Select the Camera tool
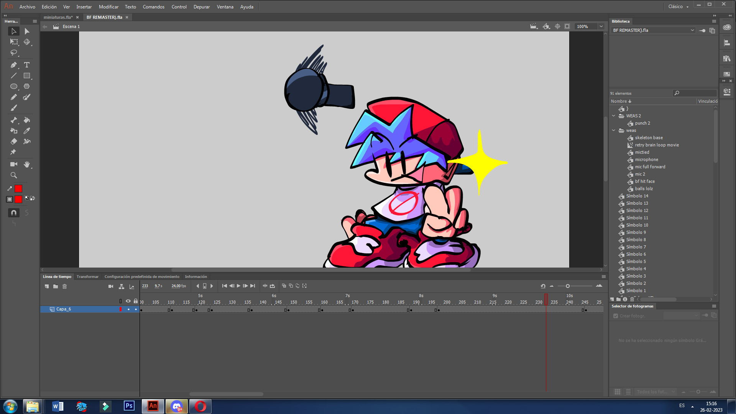The height and width of the screenshot is (414, 736). tap(14, 164)
